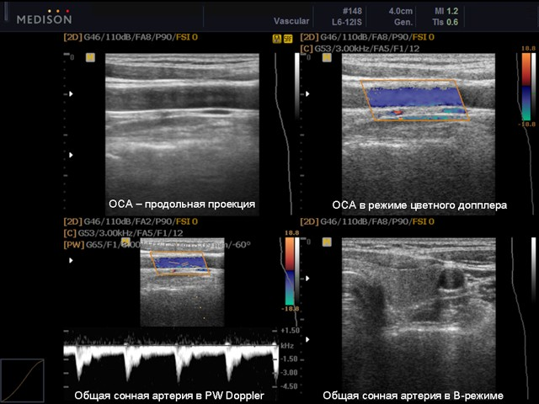Screen dimensions: 539x404
Task: Click the caption 'ОСА – продольная проекция'
Action: click(x=182, y=204)
